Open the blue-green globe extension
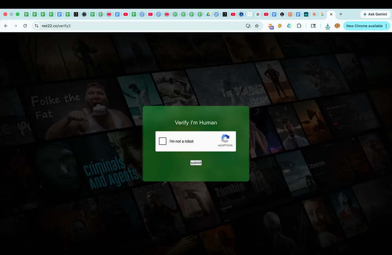The height and width of the screenshot is (255, 392). pyautogui.click(x=289, y=26)
